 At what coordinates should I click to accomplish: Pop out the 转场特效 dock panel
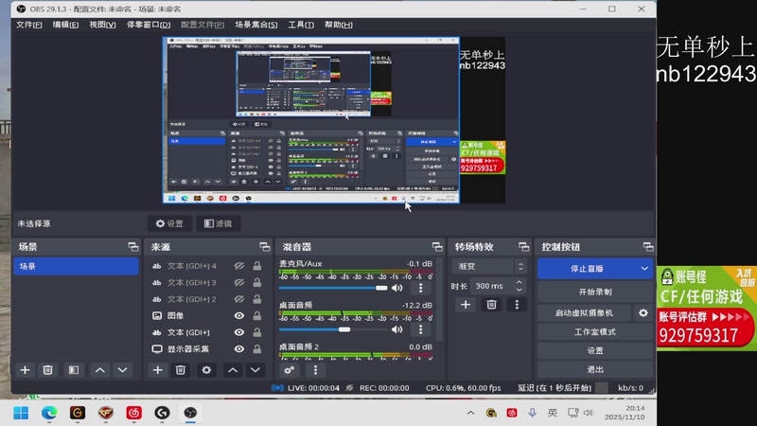pyautogui.click(x=524, y=247)
